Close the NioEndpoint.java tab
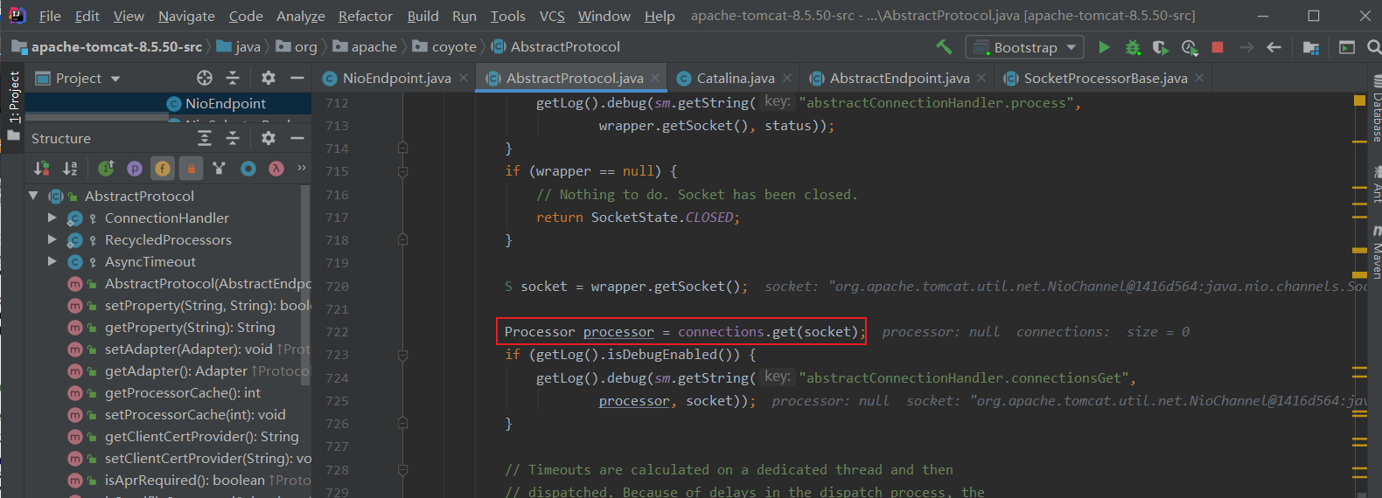This screenshot has width=1382, height=498. click(x=463, y=78)
